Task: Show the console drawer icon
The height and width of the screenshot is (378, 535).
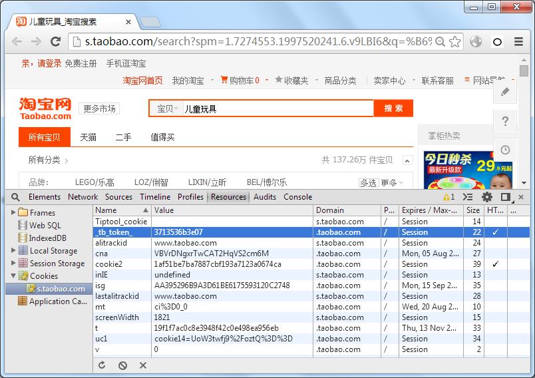Action: [468, 197]
